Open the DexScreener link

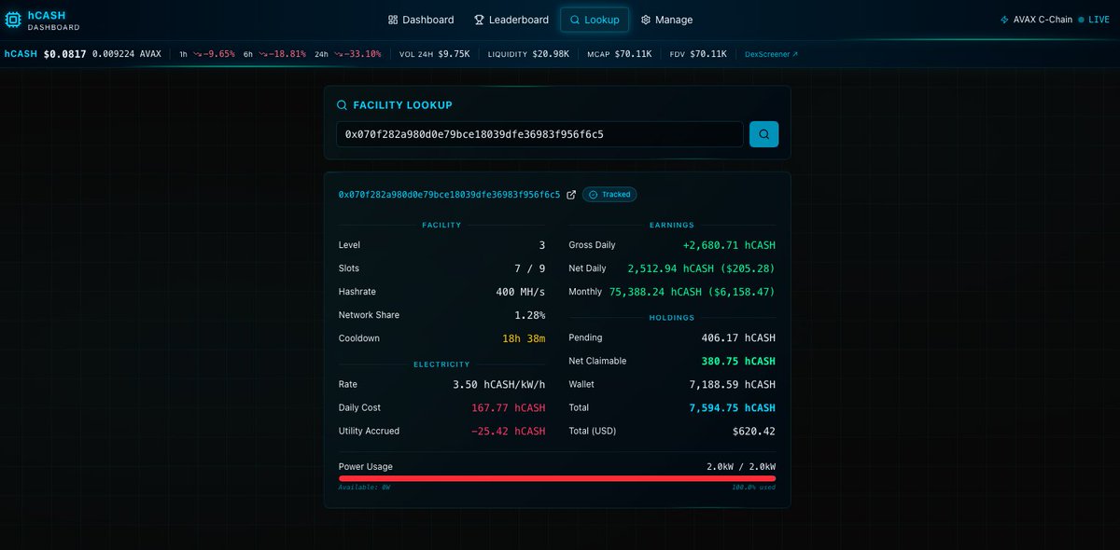point(772,54)
